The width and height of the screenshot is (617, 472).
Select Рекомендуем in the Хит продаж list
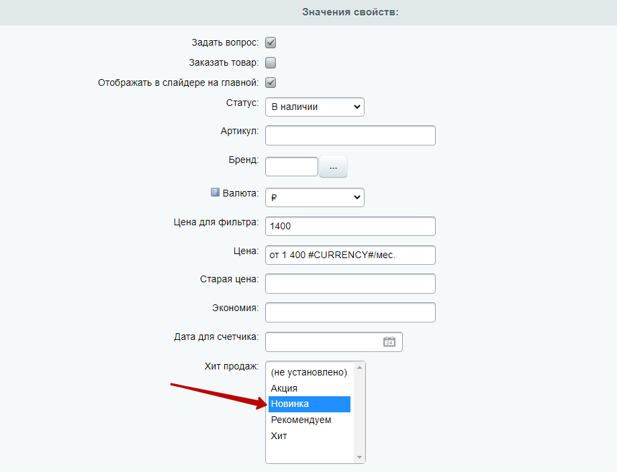pyautogui.click(x=310, y=420)
